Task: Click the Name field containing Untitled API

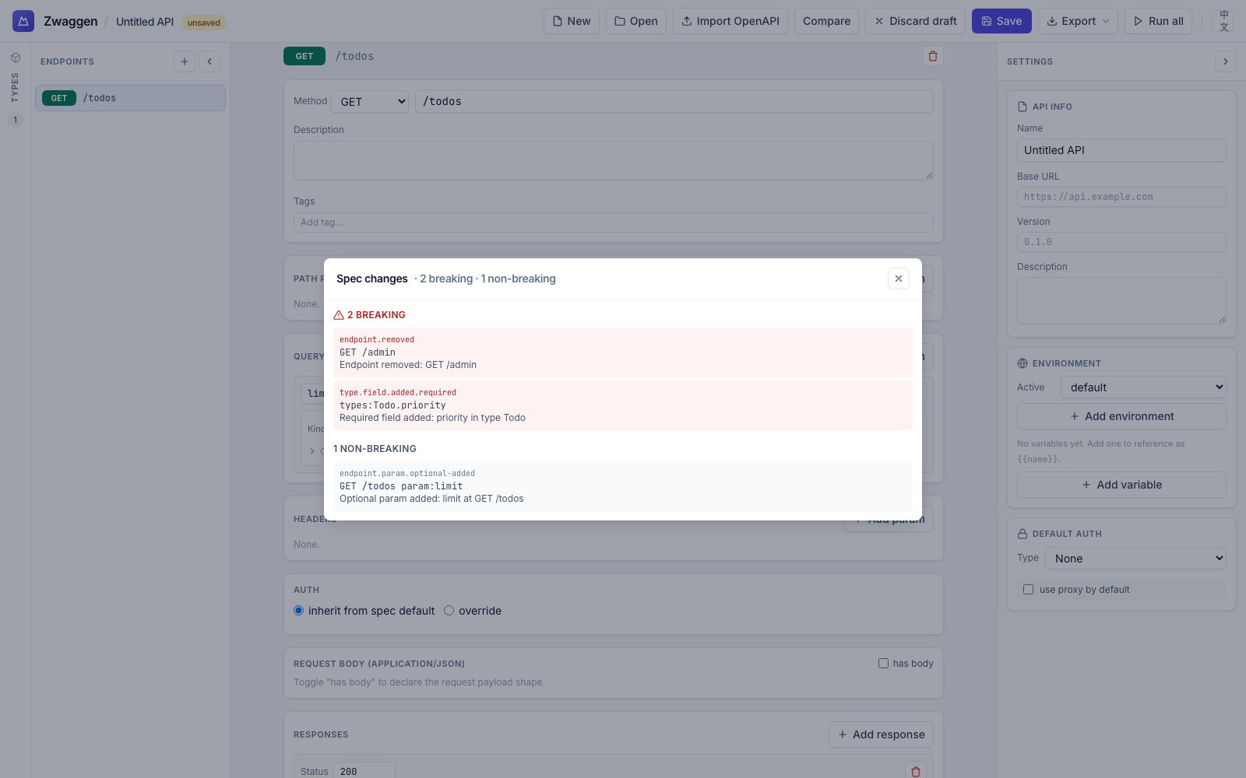Action: click(1121, 149)
